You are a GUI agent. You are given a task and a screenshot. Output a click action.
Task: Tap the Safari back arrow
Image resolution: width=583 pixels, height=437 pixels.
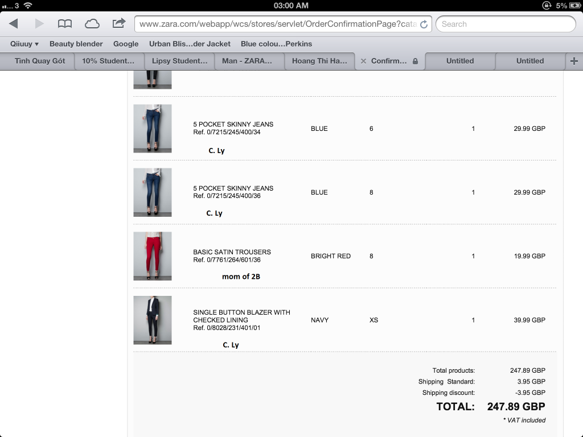(14, 23)
